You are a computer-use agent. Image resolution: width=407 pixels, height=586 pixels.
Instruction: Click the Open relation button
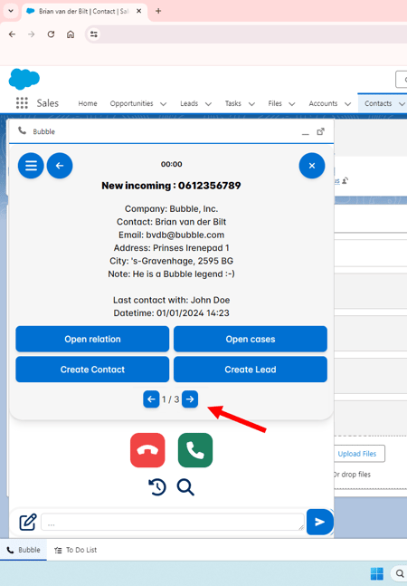(x=92, y=339)
